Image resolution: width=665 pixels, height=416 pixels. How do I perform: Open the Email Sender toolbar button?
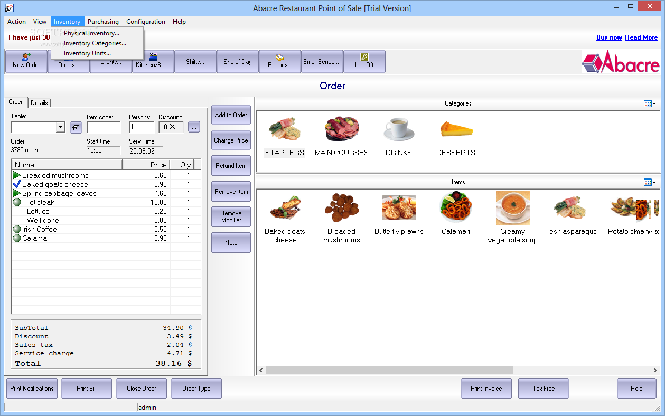click(322, 61)
